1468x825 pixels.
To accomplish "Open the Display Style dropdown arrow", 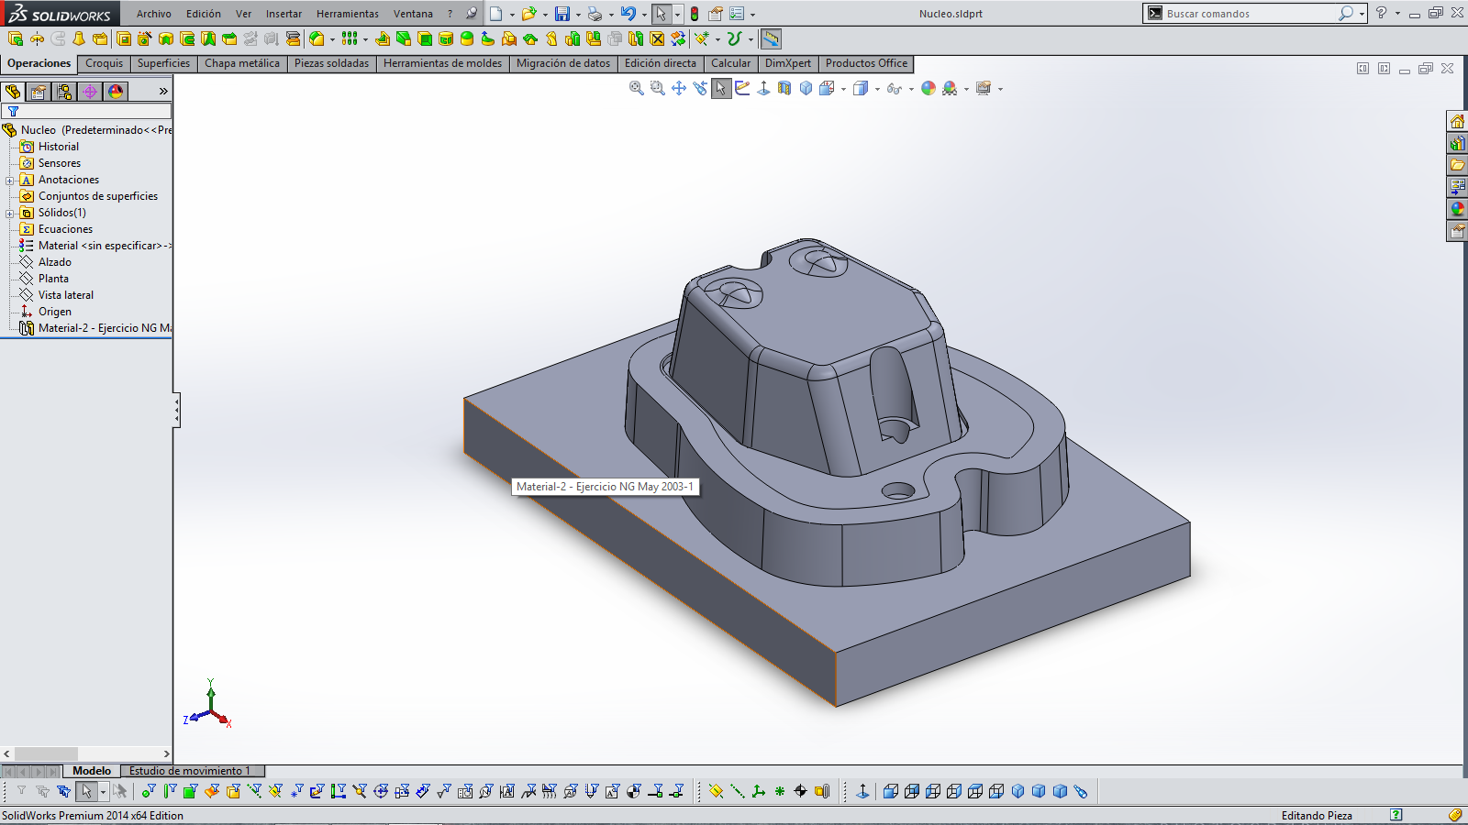I will point(877,89).
